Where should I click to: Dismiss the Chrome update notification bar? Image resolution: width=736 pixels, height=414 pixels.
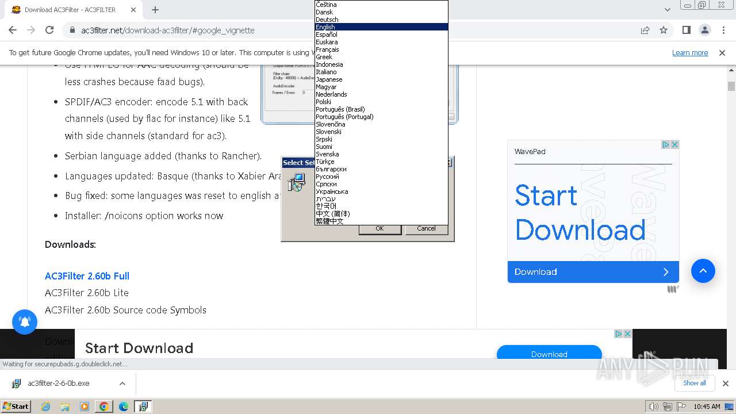(x=722, y=52)
